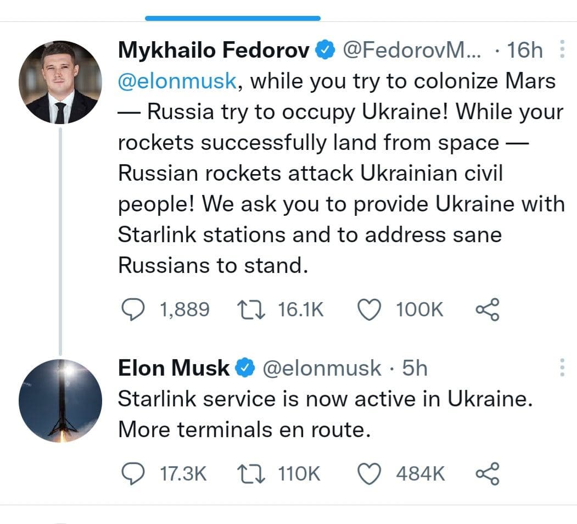Retweet Elon Musk's Starlink tweet
Screen dimensions: 577x524
[251, 473]
